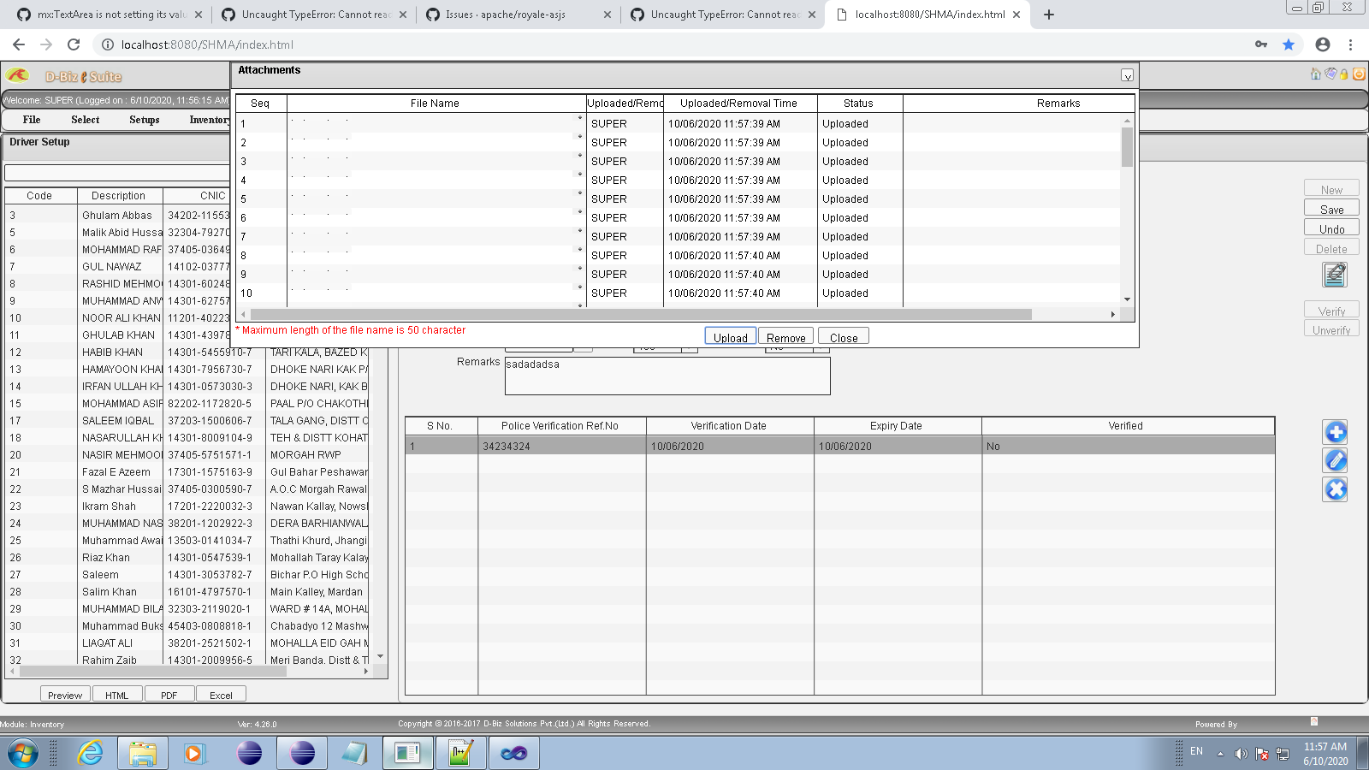Close the Attachments dialog via Close button

tap(844, 337)
